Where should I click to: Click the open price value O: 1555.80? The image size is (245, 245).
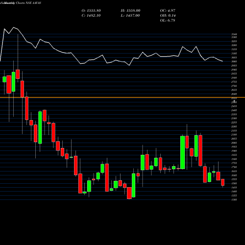91,11
